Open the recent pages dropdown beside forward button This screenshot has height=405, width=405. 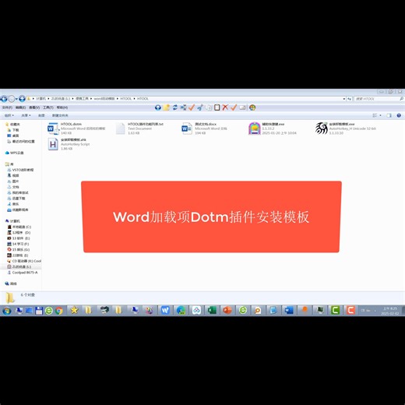point(16,99)
